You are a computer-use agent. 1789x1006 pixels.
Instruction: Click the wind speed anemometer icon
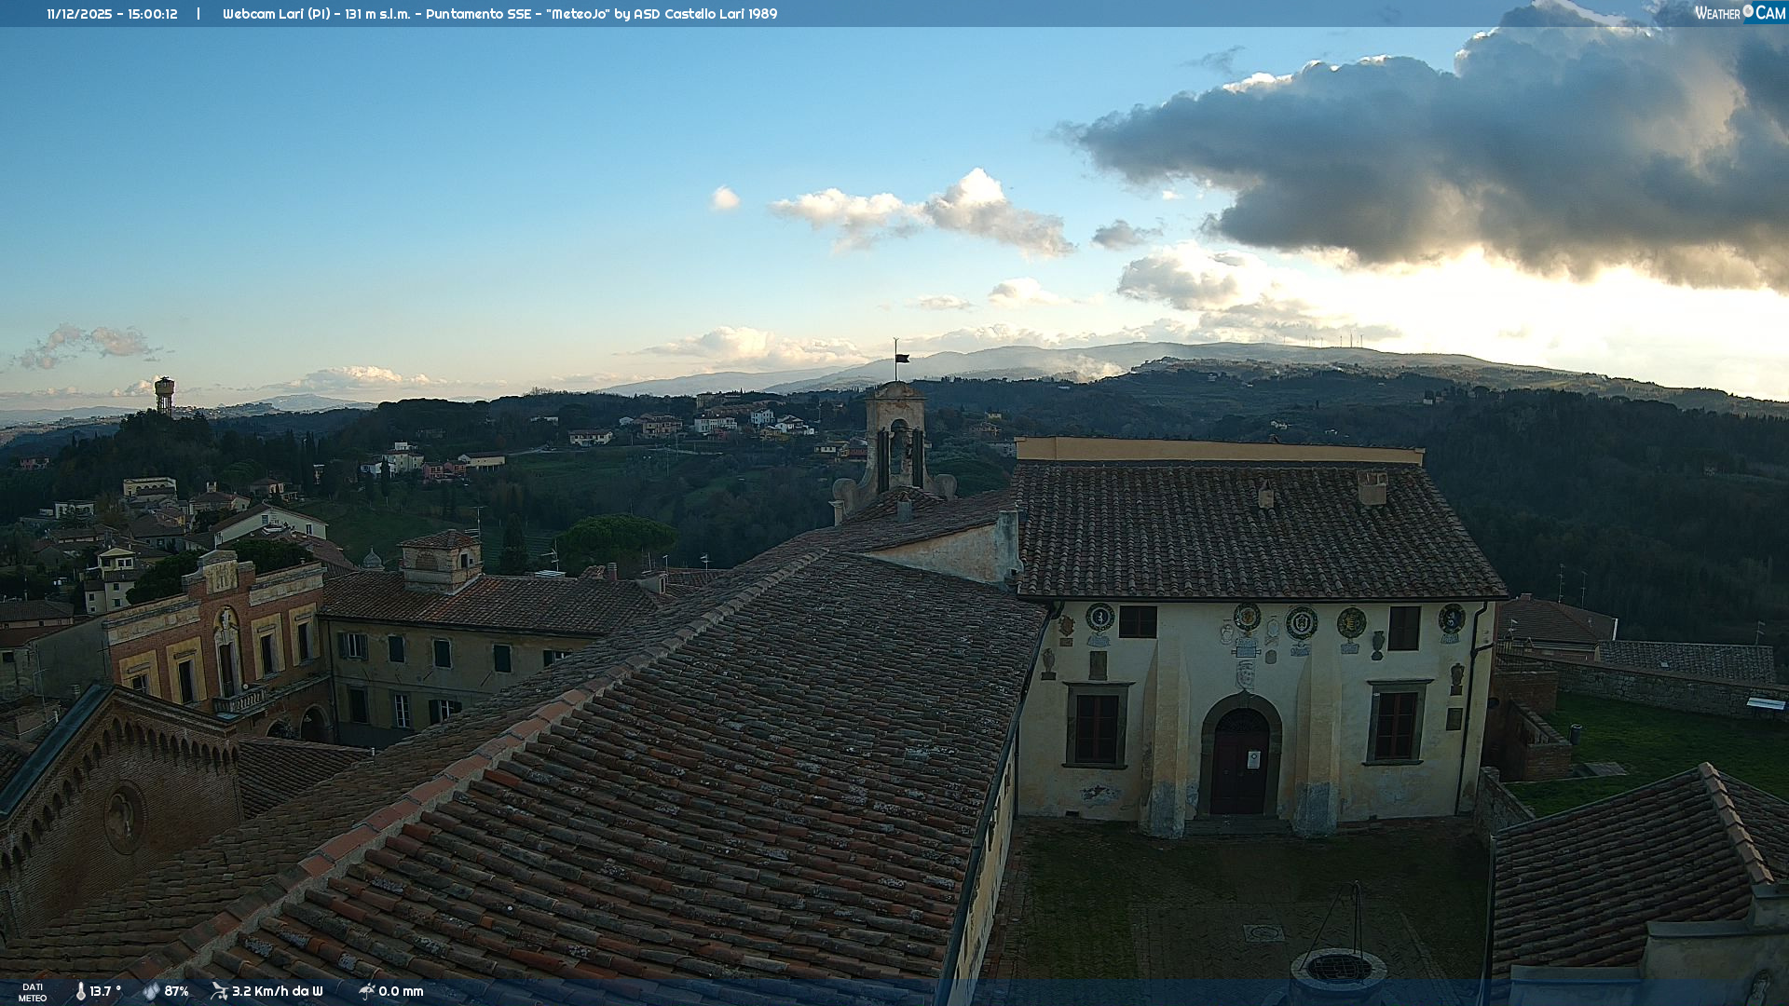coord(219,991)
